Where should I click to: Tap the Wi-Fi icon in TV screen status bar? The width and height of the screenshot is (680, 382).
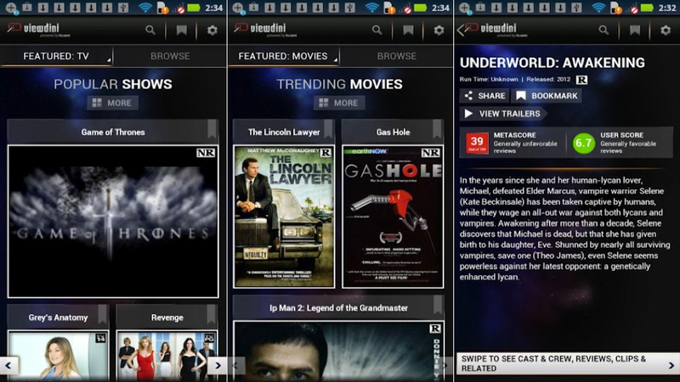pos(145,8)
